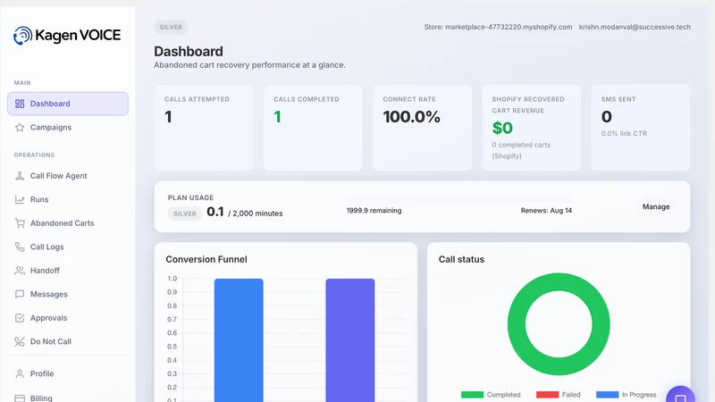The height and width of the screenshot is (402, 715).
Task: Click the green Call status donut ring
Action: [516, 324]
